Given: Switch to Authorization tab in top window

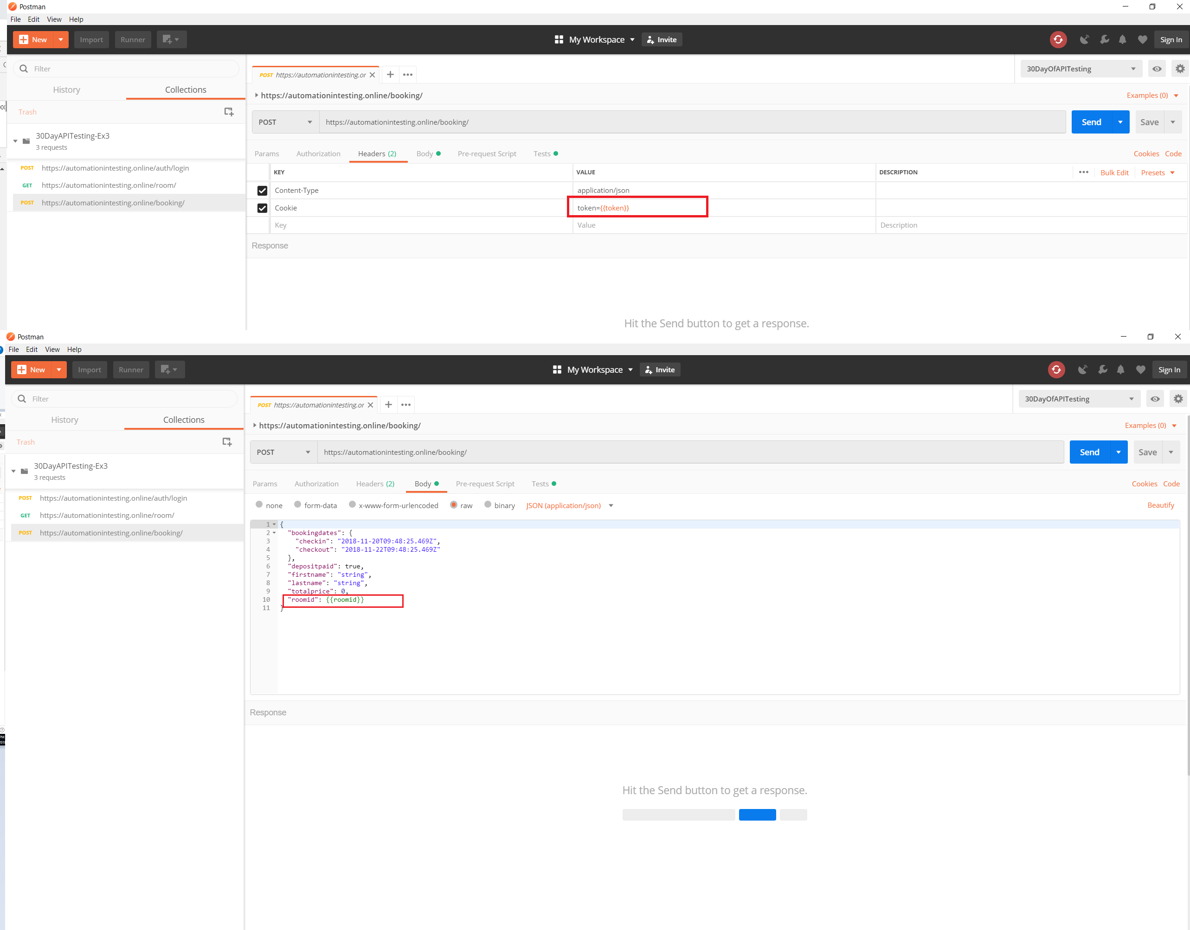Looking at the screenshot, I should pyautogui.click(x=318, y=153).
